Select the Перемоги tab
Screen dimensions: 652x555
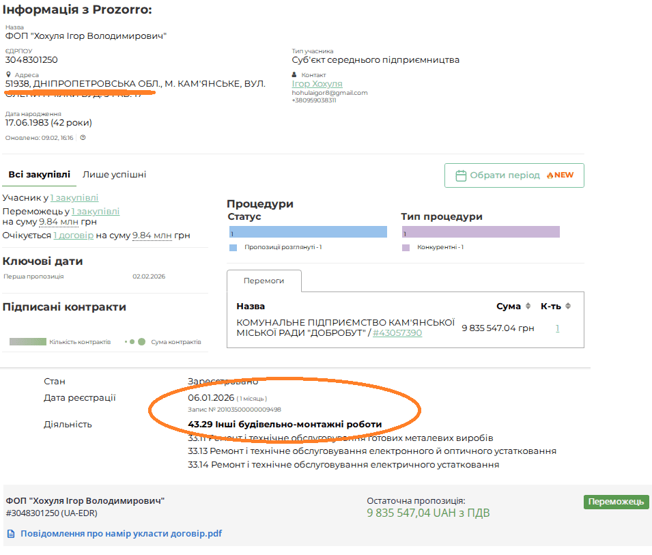(x=264, y=281)
